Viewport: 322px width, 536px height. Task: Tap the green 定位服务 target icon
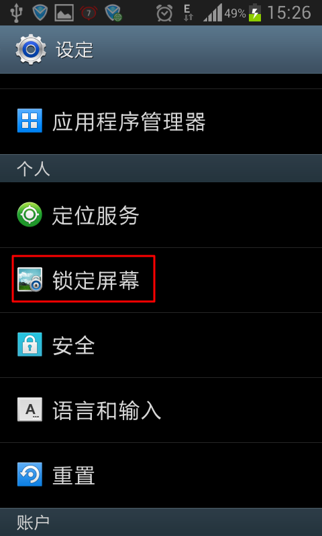(30, 214)
